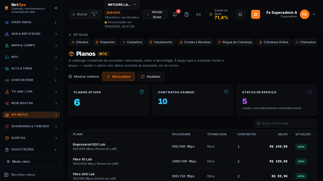Click the R$ 249,90 value cell
This screenshot has width=323, height=181.
pyautogui.click(x=278, y=147)
